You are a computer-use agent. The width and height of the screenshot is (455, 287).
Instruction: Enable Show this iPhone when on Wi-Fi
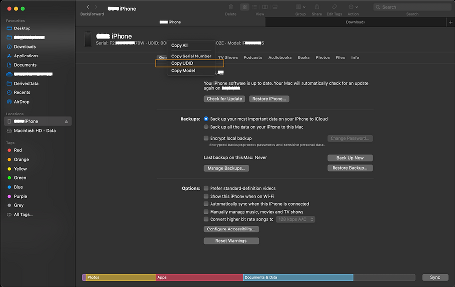(206, 196)
